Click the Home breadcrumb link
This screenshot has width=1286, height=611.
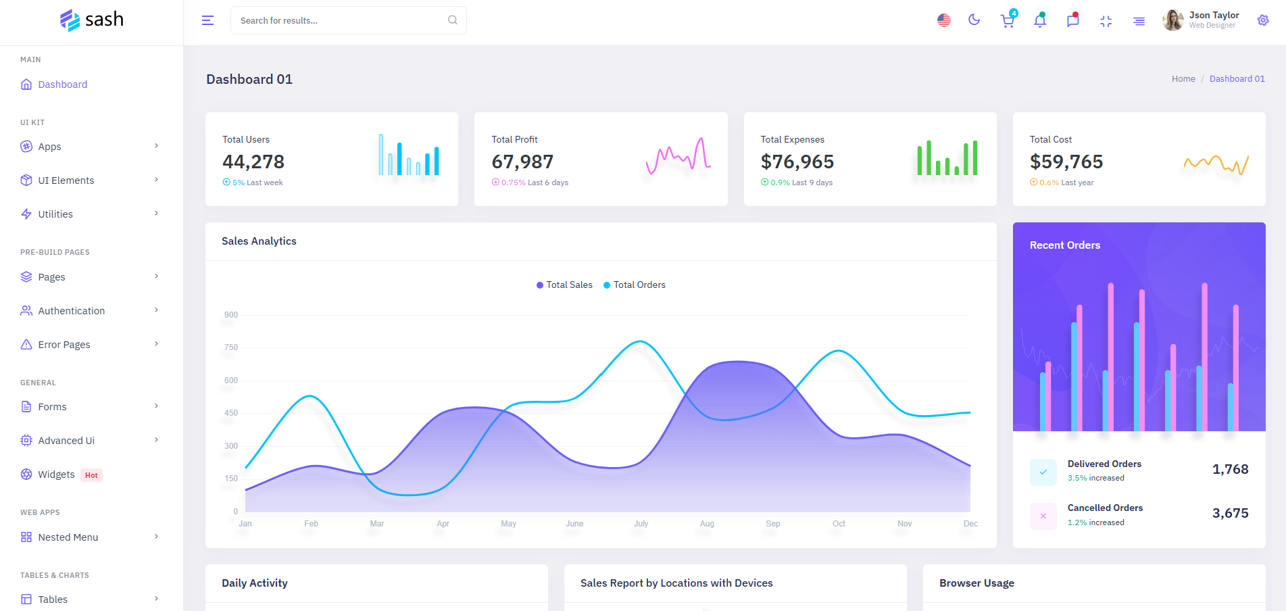pyautogui.click(x=1183, y=79)
